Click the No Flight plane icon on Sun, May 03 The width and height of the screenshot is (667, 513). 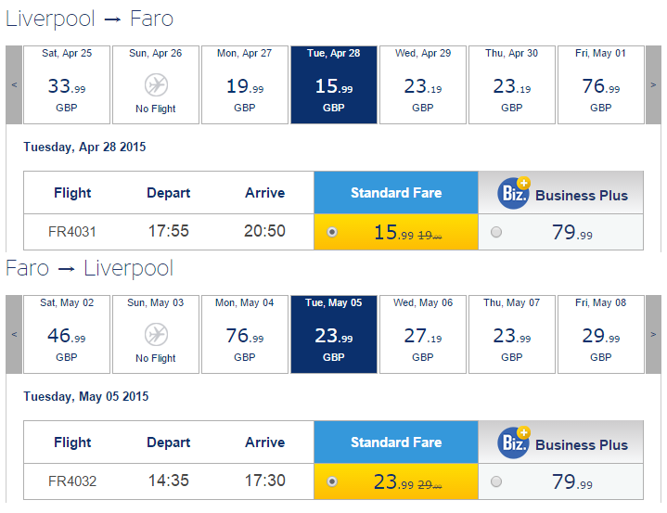tap(156, 334)
